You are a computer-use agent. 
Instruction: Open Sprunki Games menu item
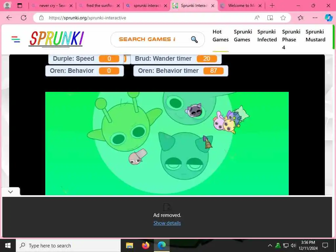pyautogui.click(x=243, y=35)
